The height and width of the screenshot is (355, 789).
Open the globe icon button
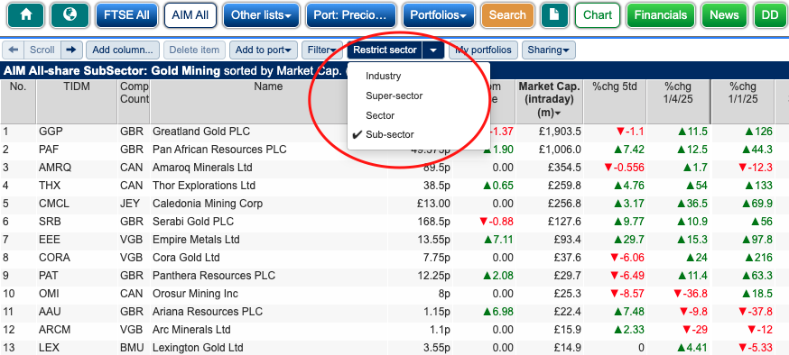(70, 15)
